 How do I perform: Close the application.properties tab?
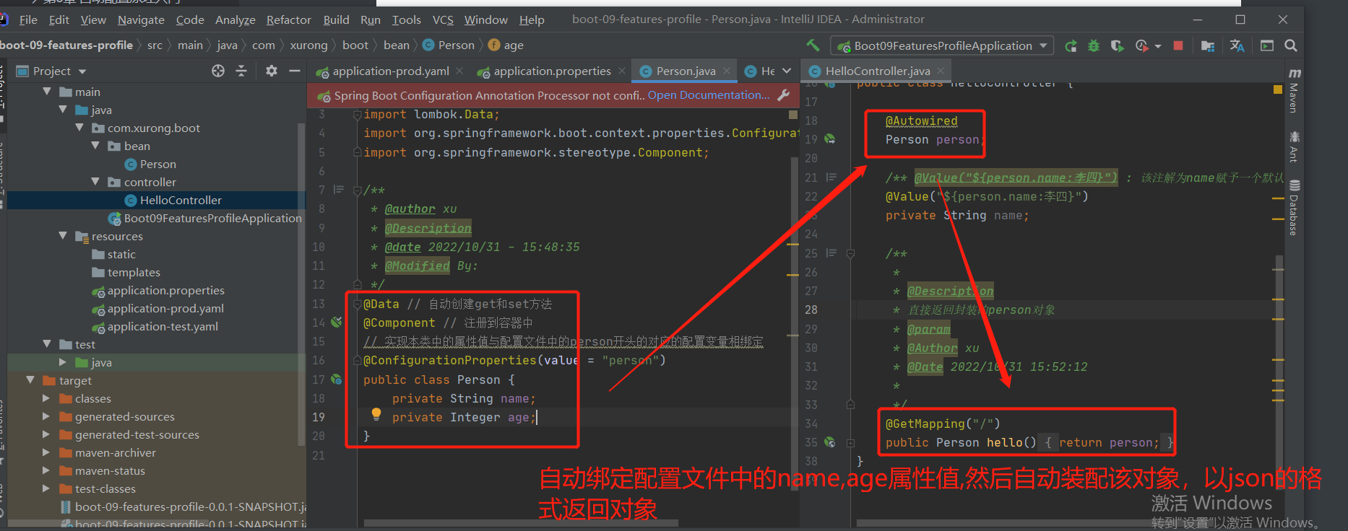point(621,71)
